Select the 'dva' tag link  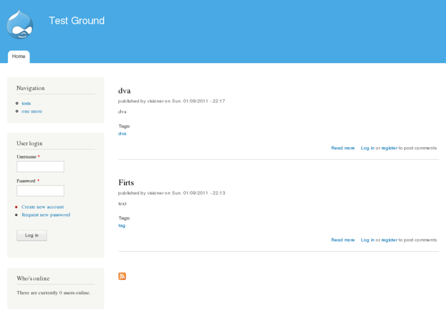click(x=122, y=134)
